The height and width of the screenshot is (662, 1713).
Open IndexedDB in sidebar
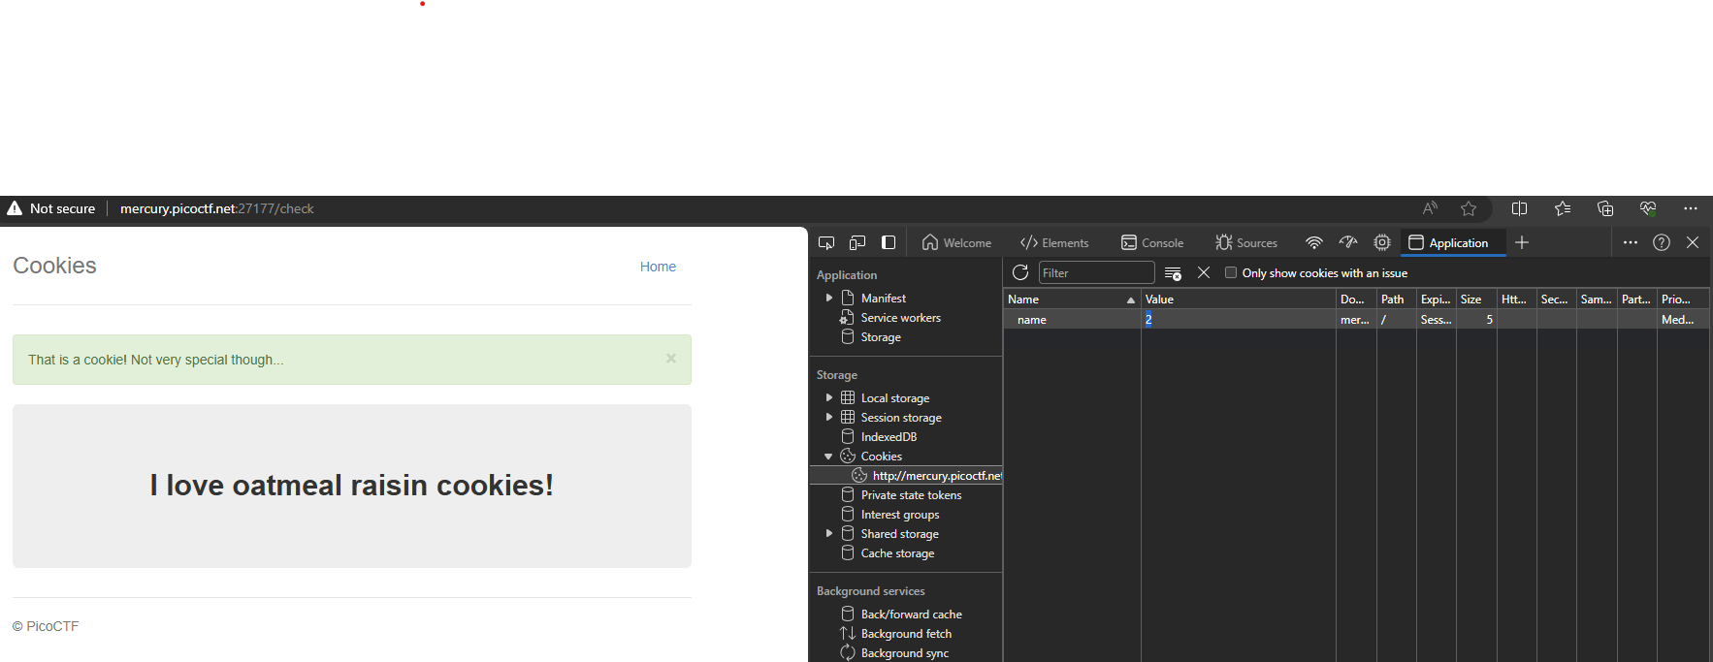[889, 437]
